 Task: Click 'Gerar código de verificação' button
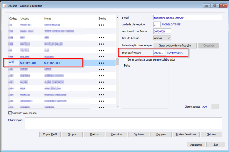pos(175,45)
